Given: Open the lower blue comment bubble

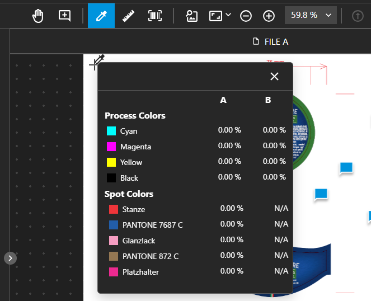Looking at the screenshot, I should pyautogui.click(x=321, y=194).
